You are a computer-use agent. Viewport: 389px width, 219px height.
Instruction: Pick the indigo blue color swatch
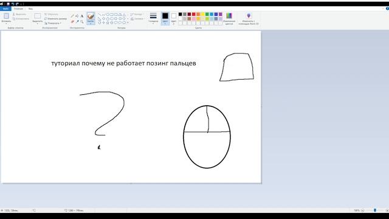click(216, 15)
